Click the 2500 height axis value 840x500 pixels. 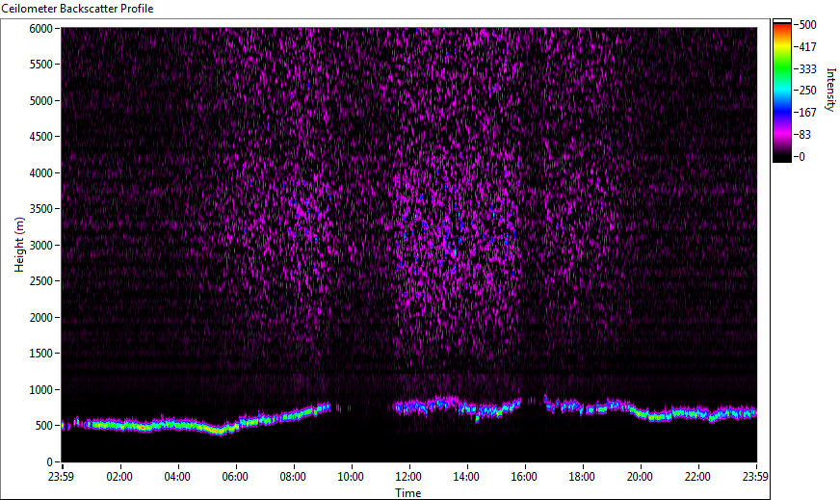[41, 281]
